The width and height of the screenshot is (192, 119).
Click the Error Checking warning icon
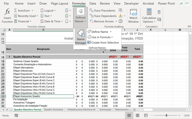click(121, 16)
